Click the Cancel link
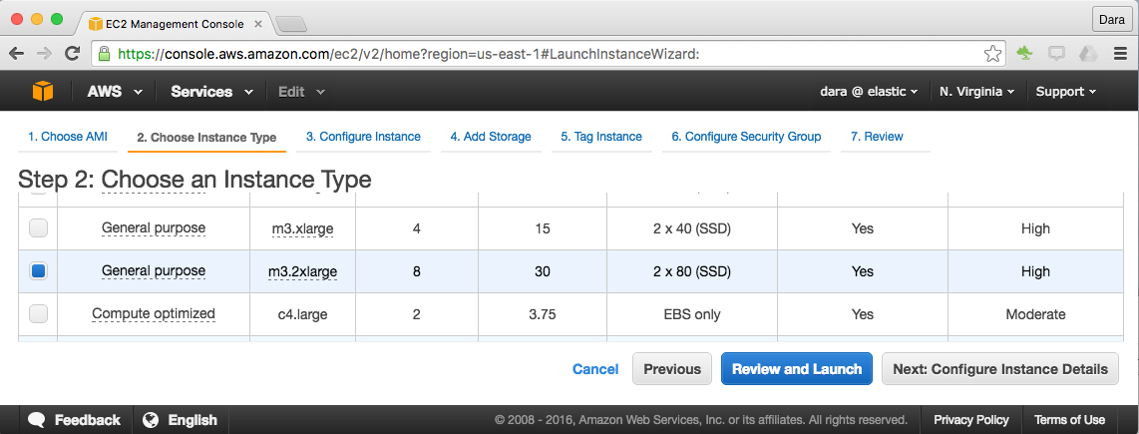The image size is (1139, 434). [595, 369]
